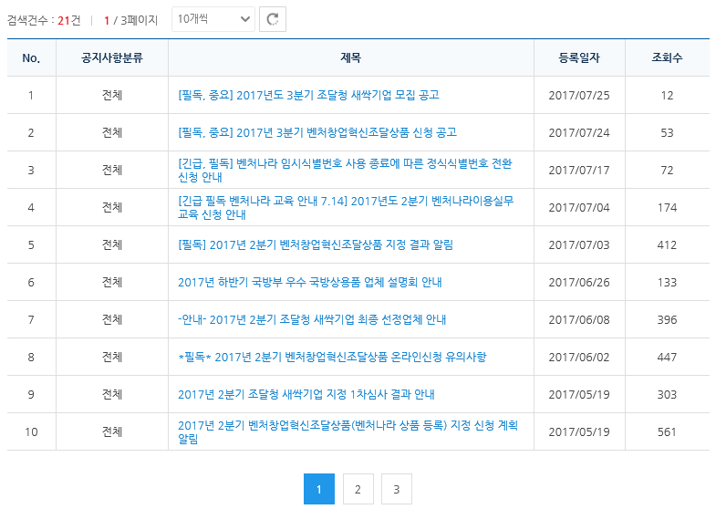This screenshot has height=530, width=716.
Task: Click the 등록일자 column header
Action: pos(579,58)
